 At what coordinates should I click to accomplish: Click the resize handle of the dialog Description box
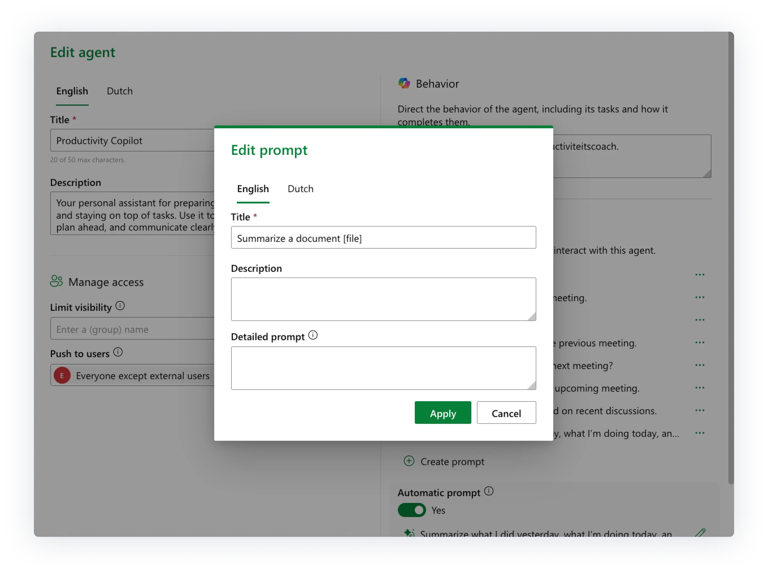point(532,316)
